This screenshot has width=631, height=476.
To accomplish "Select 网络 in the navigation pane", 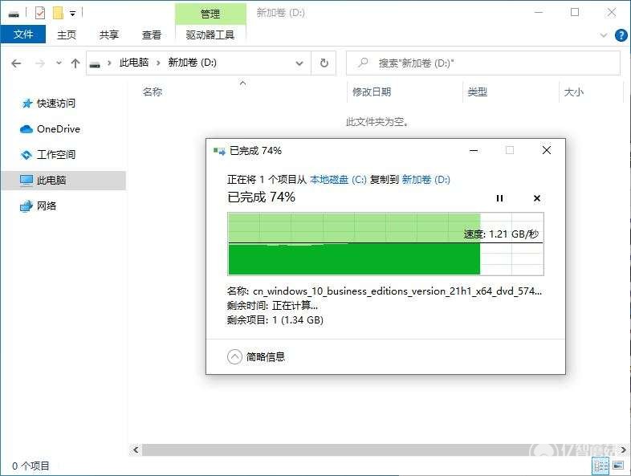I will [47, 206].
